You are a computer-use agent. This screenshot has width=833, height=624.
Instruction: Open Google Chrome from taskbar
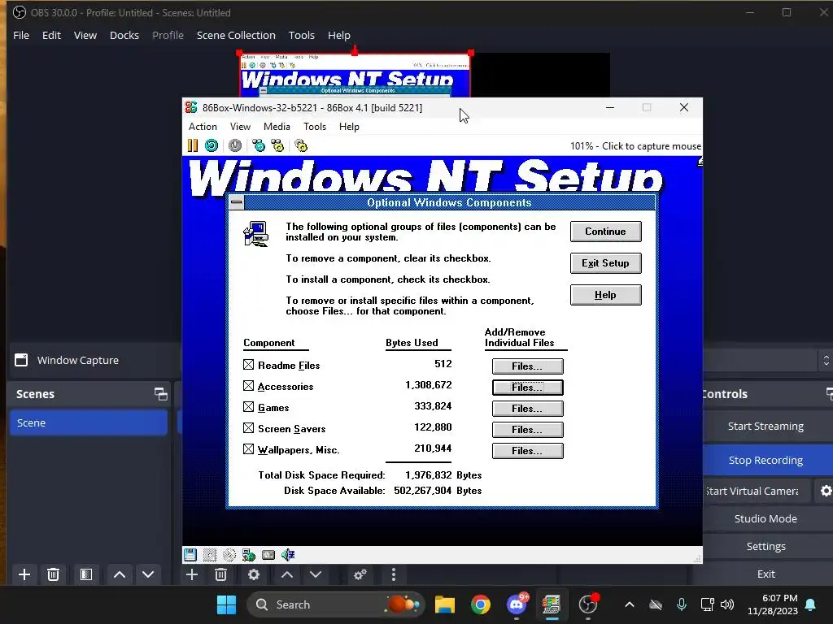[x=480, y=604]
